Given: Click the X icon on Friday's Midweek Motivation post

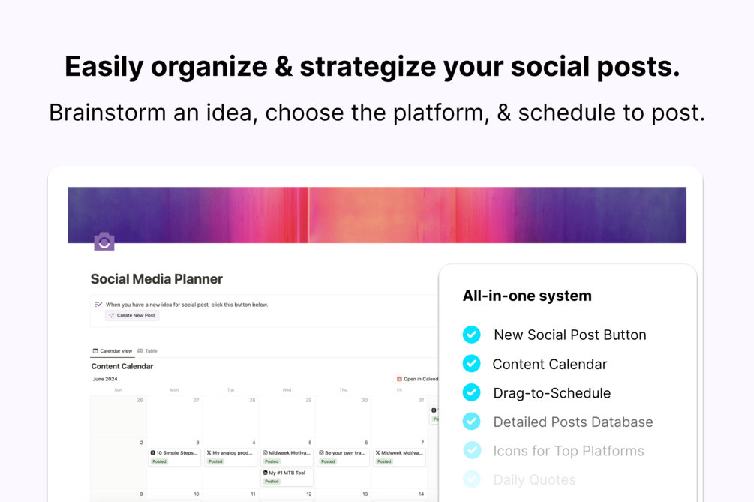Looking at the screenshot, I should click(377, 453).
